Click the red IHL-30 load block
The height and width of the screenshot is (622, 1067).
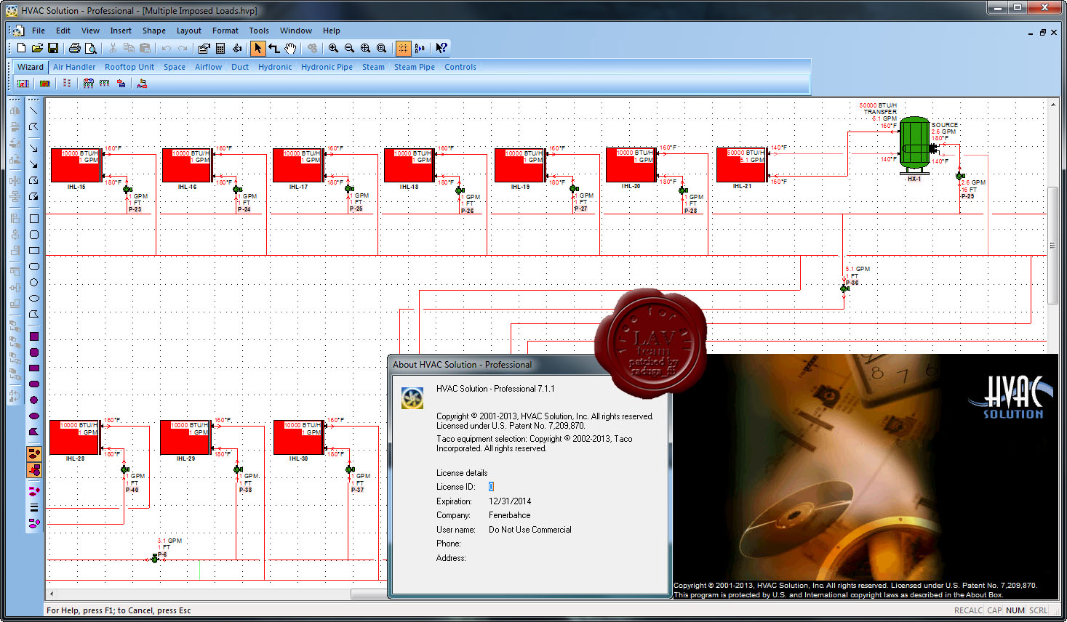[x=297, y=437]
